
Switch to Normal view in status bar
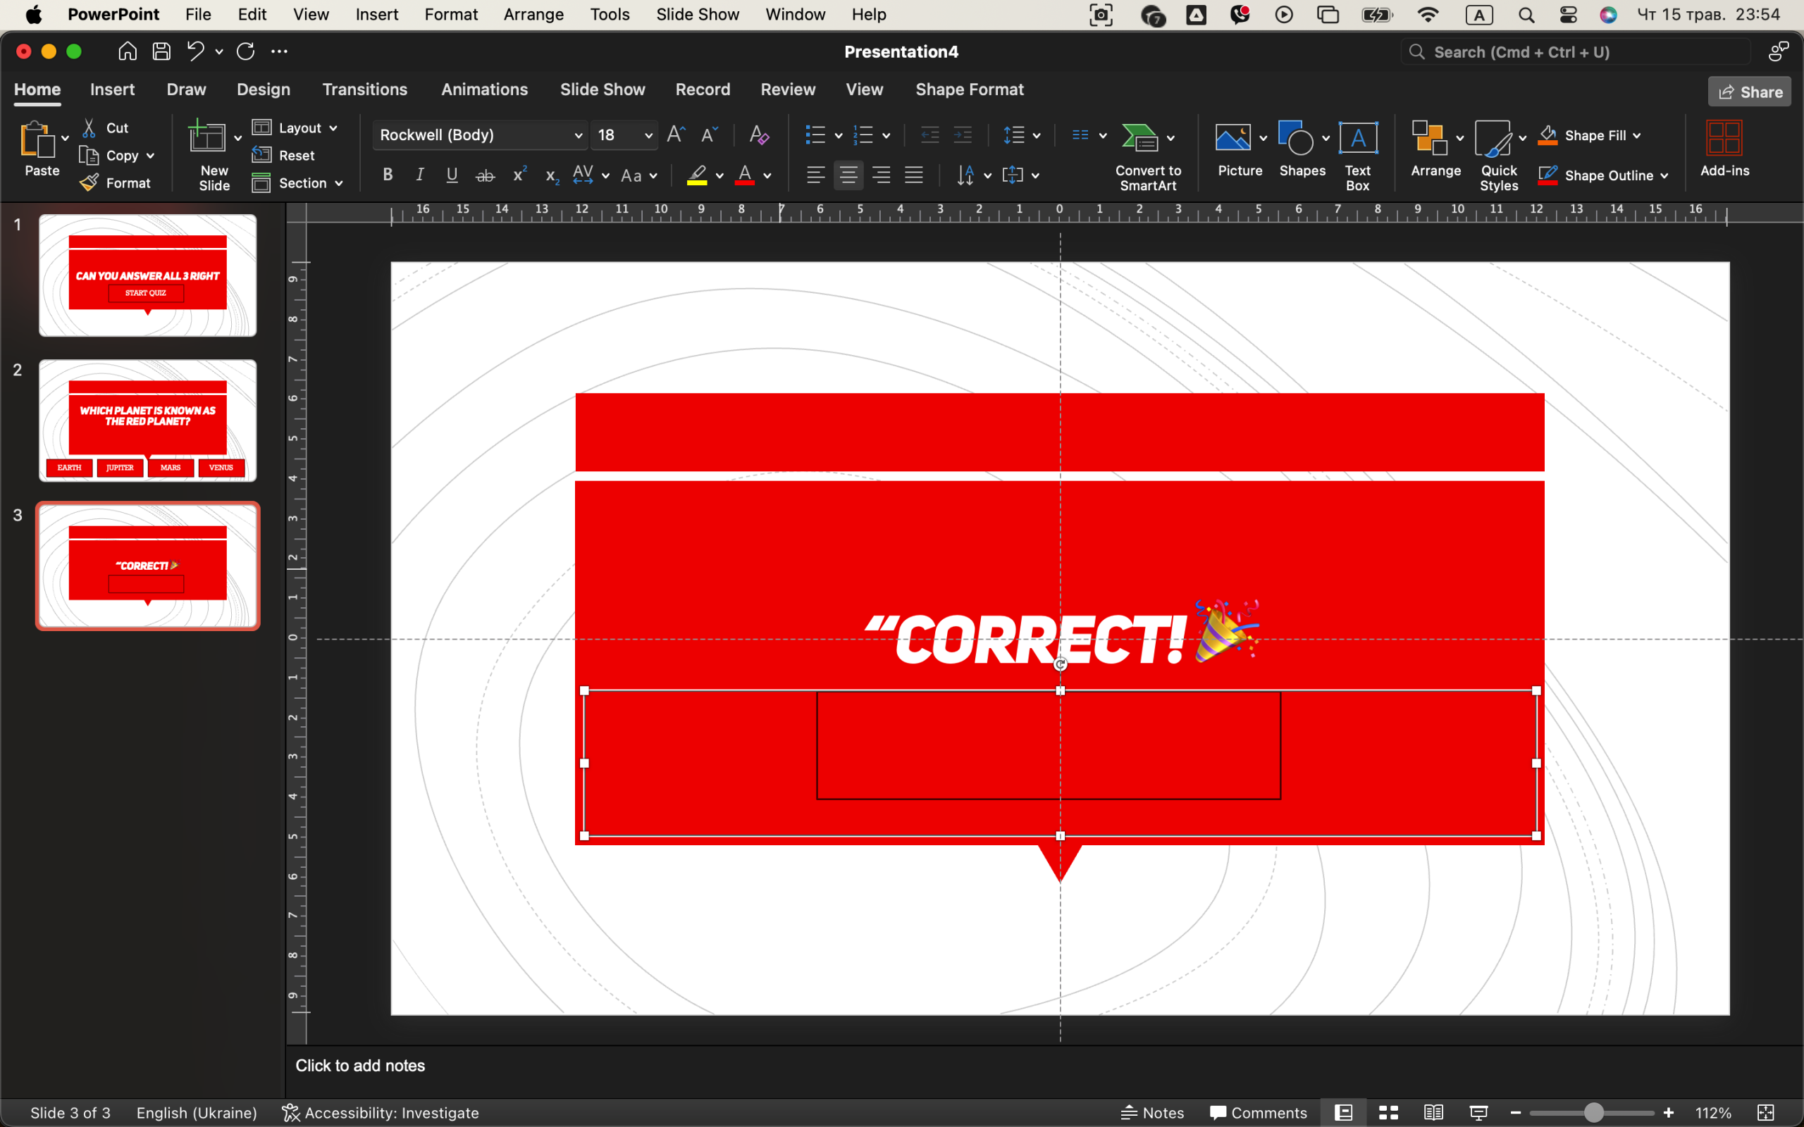click(1343, 1113)
